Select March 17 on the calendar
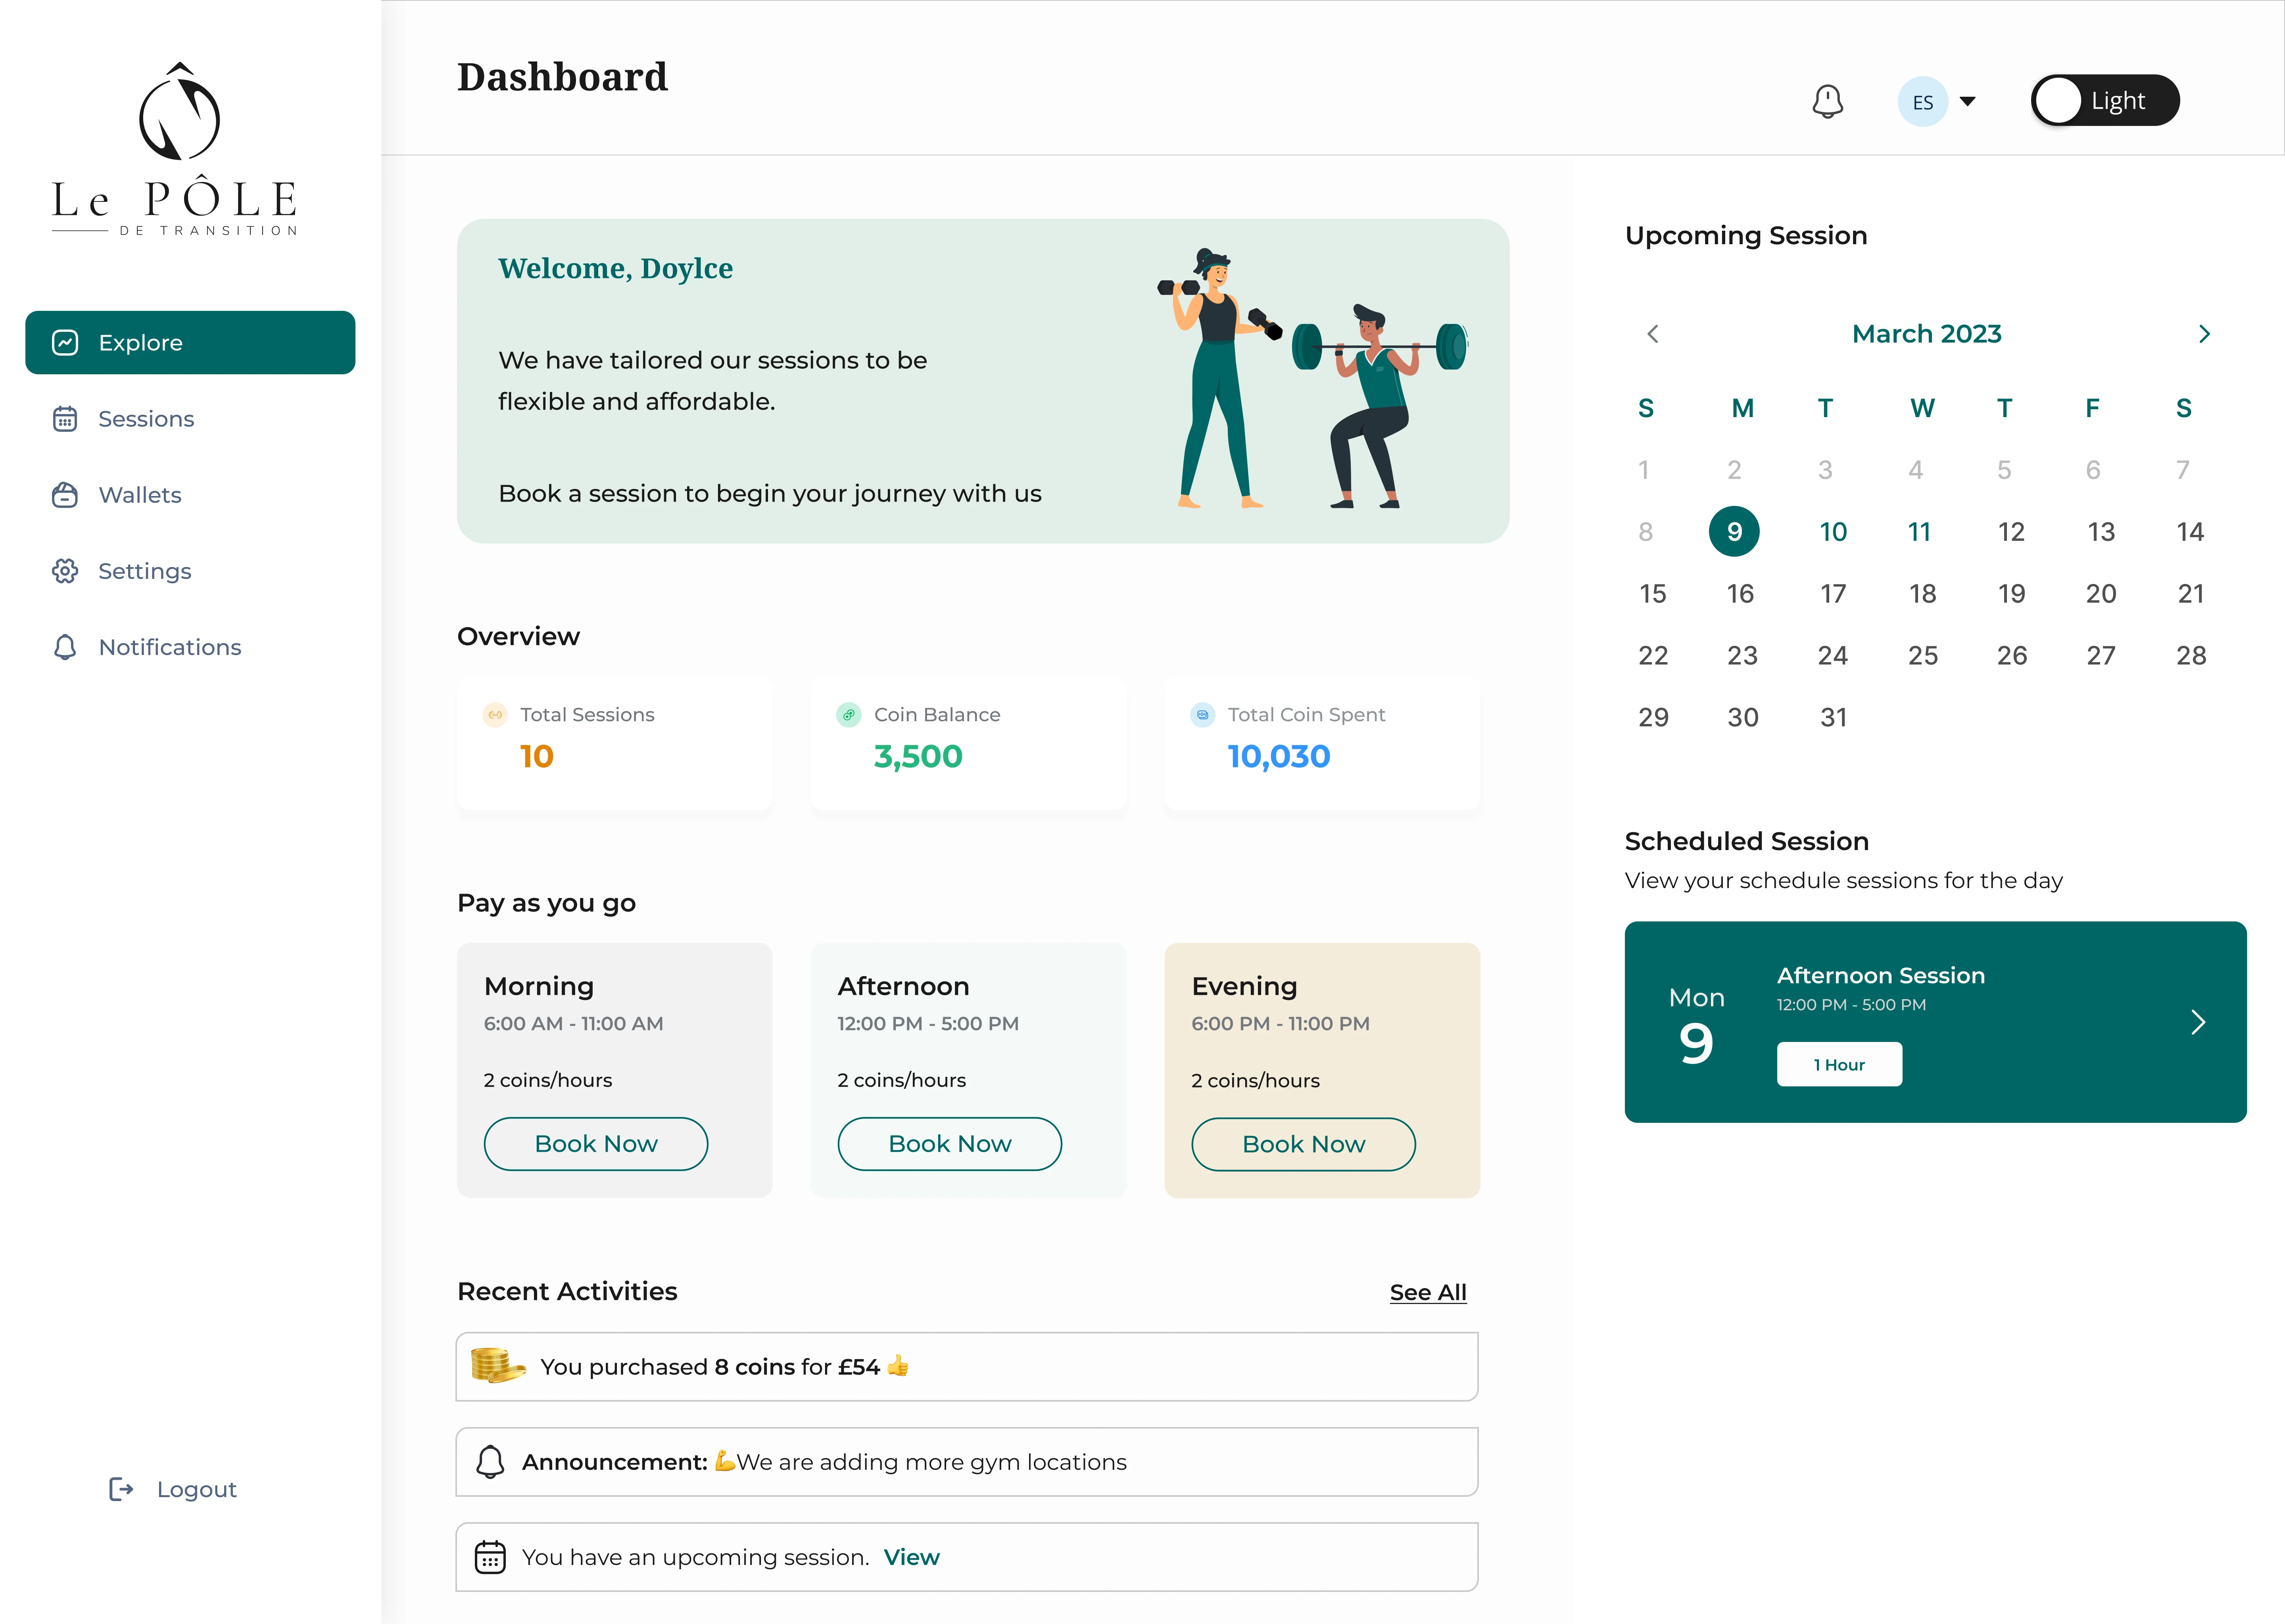This screenshot has height=1624, width=2285. coord(1833,594)
